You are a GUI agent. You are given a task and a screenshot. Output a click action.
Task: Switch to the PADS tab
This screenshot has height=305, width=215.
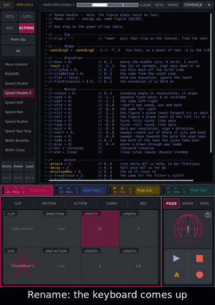click(x=204, y=203)
